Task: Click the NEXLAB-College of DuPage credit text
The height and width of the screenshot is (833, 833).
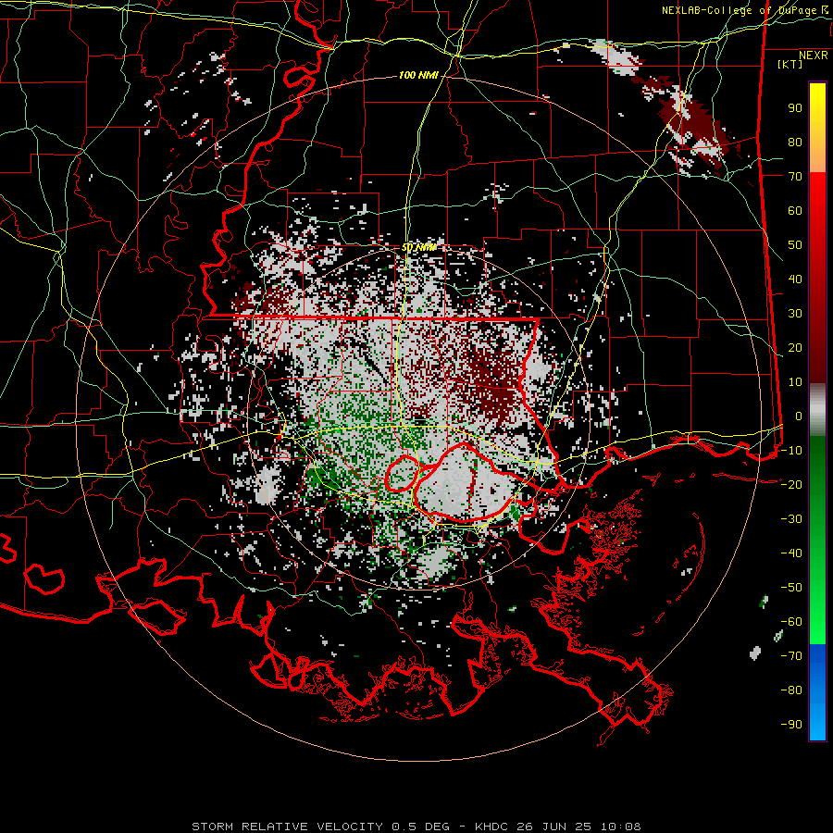Action: point(739,10)
